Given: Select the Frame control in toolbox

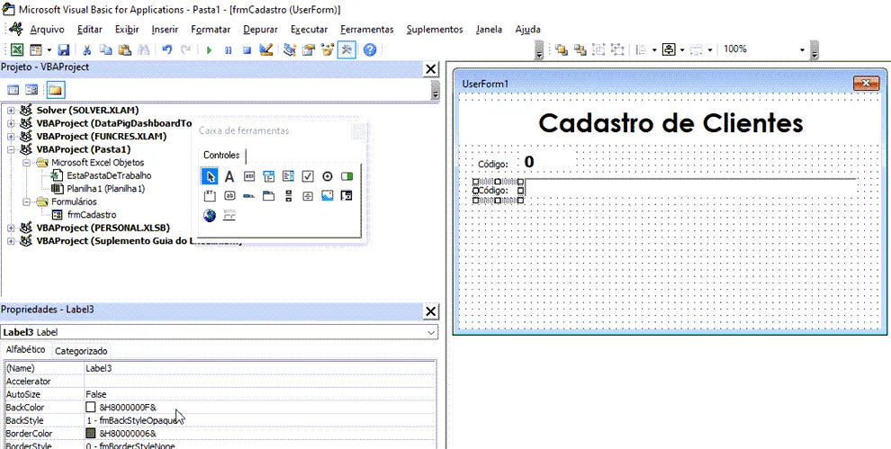Looking at the screenshot, I should tap(210, 196).
